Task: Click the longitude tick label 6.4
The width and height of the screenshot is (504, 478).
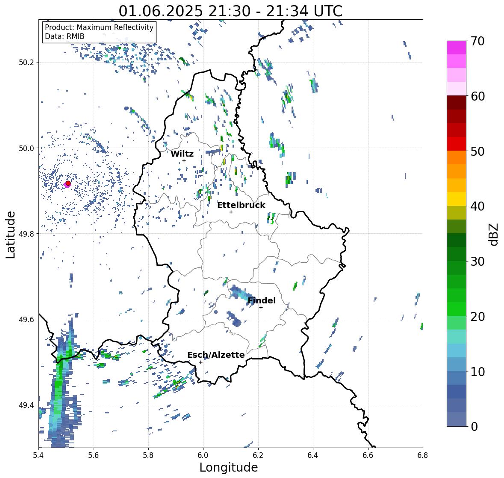Action: click(x=313, y=455)
